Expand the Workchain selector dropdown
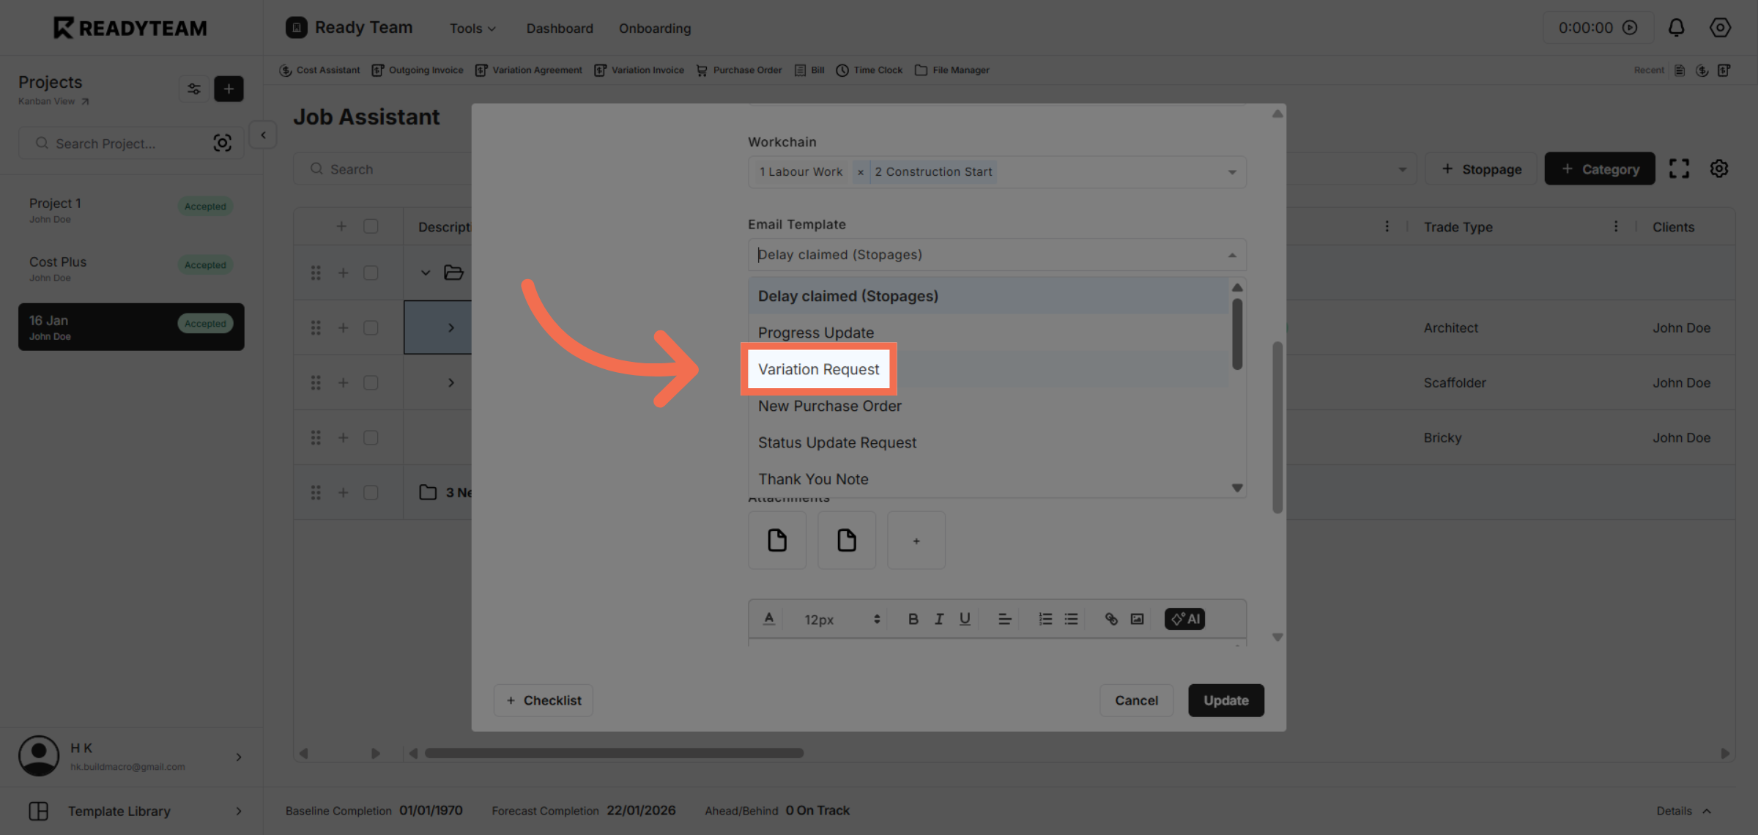Viewport: 1758px width, 835px height. tap(1231, 171)
